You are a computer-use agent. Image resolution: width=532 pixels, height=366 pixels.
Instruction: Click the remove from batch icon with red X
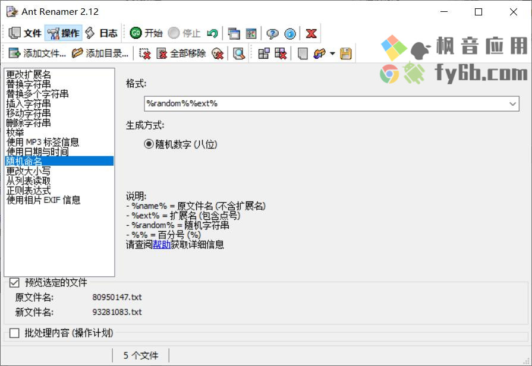(281, 53)
